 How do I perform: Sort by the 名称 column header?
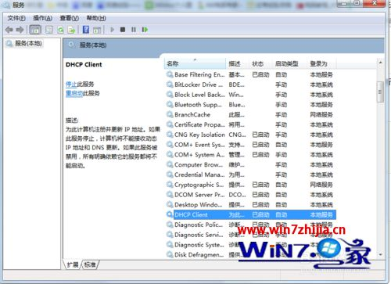pyautogui.click(x=195, y=63)
